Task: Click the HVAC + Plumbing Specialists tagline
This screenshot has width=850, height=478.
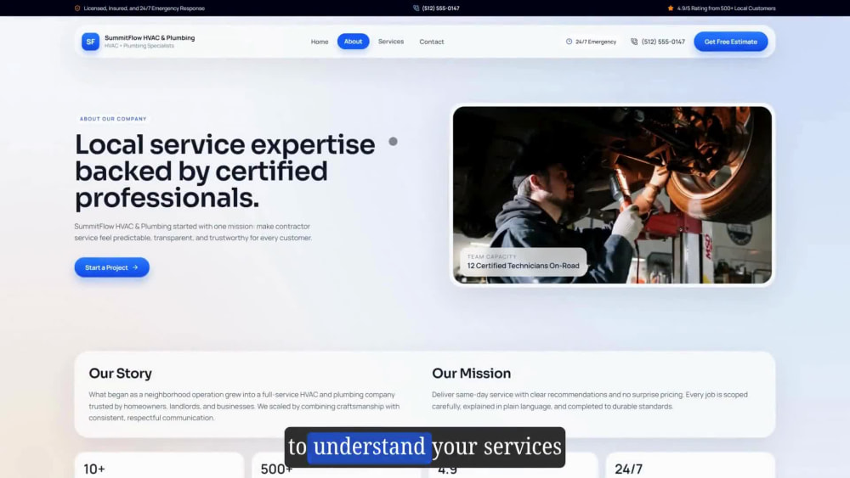Action: (x=139, y=46)
